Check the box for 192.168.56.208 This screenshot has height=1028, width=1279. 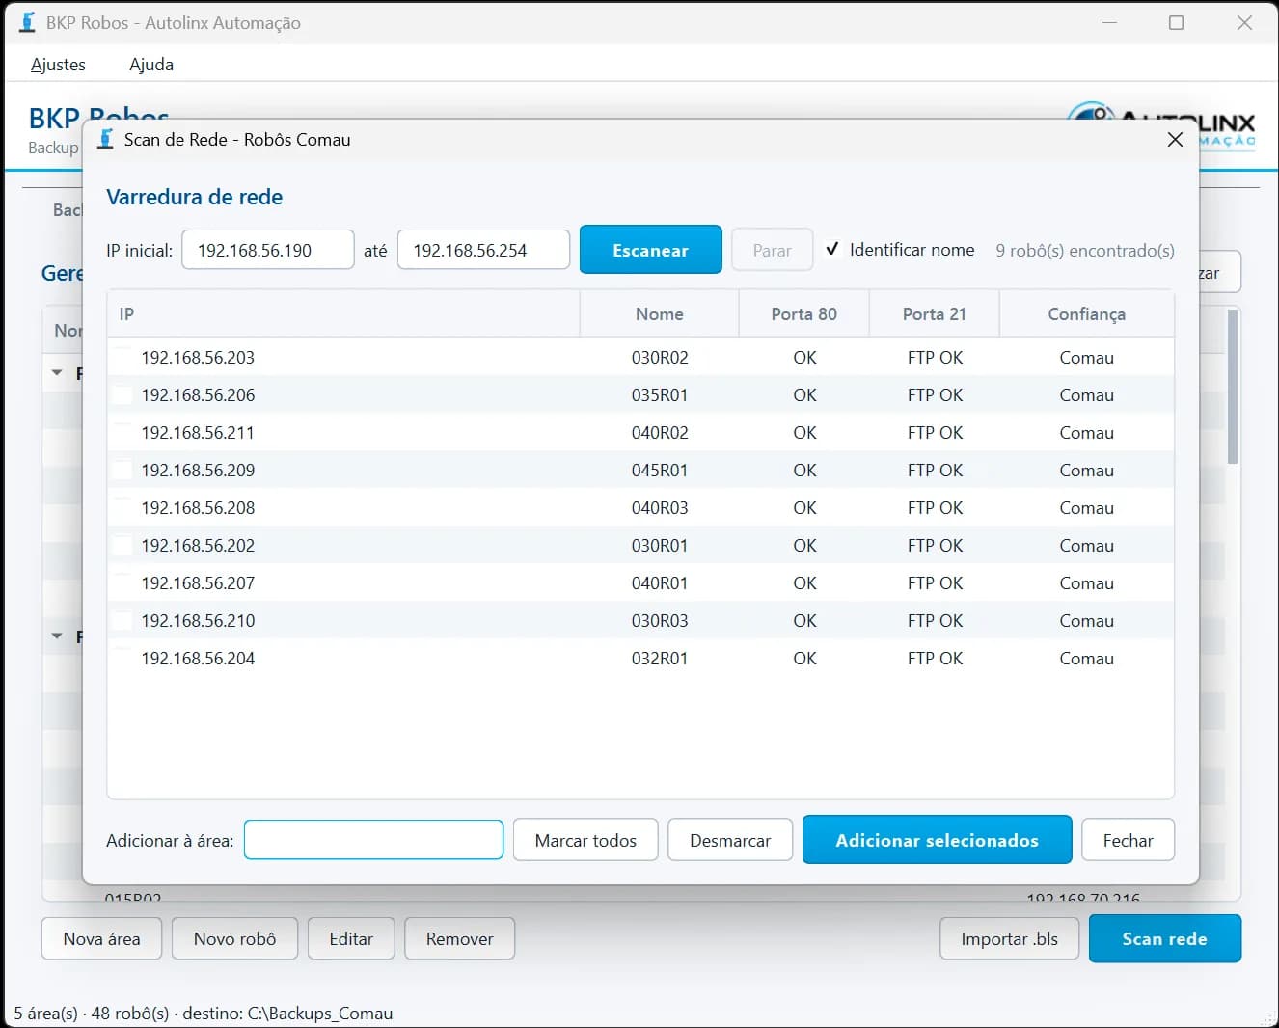tap(122, 507)
